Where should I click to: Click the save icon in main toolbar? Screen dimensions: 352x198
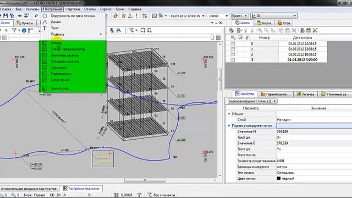tap(5, 16)
